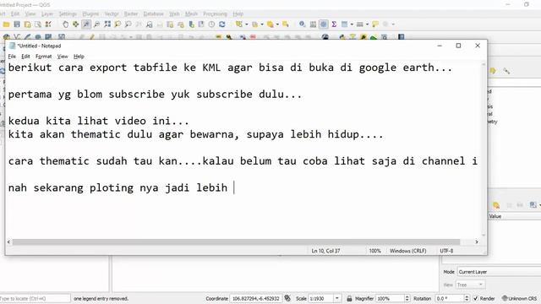541x304 pixels.
Task: Open the QGIS Processing menu
Action: coord(215,14)
